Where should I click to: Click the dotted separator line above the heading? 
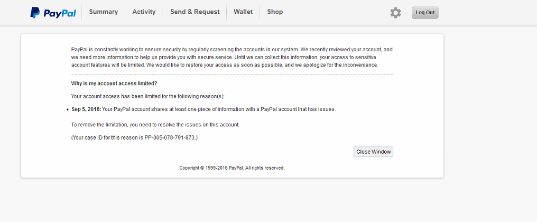coord(232,75)
